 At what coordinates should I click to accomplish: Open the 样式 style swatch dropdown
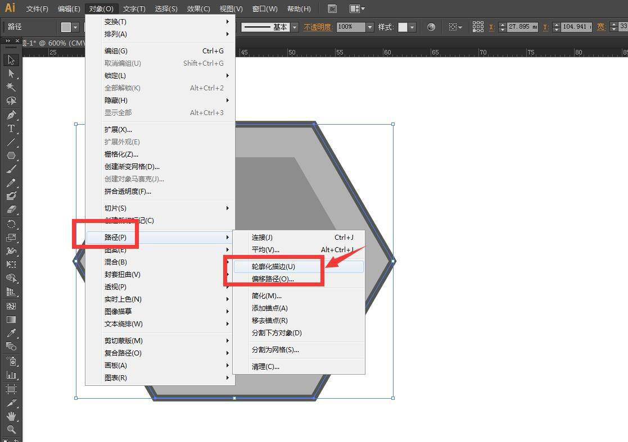[412, 26]
